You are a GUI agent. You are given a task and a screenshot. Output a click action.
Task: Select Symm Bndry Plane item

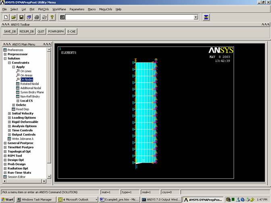[32, 92]
